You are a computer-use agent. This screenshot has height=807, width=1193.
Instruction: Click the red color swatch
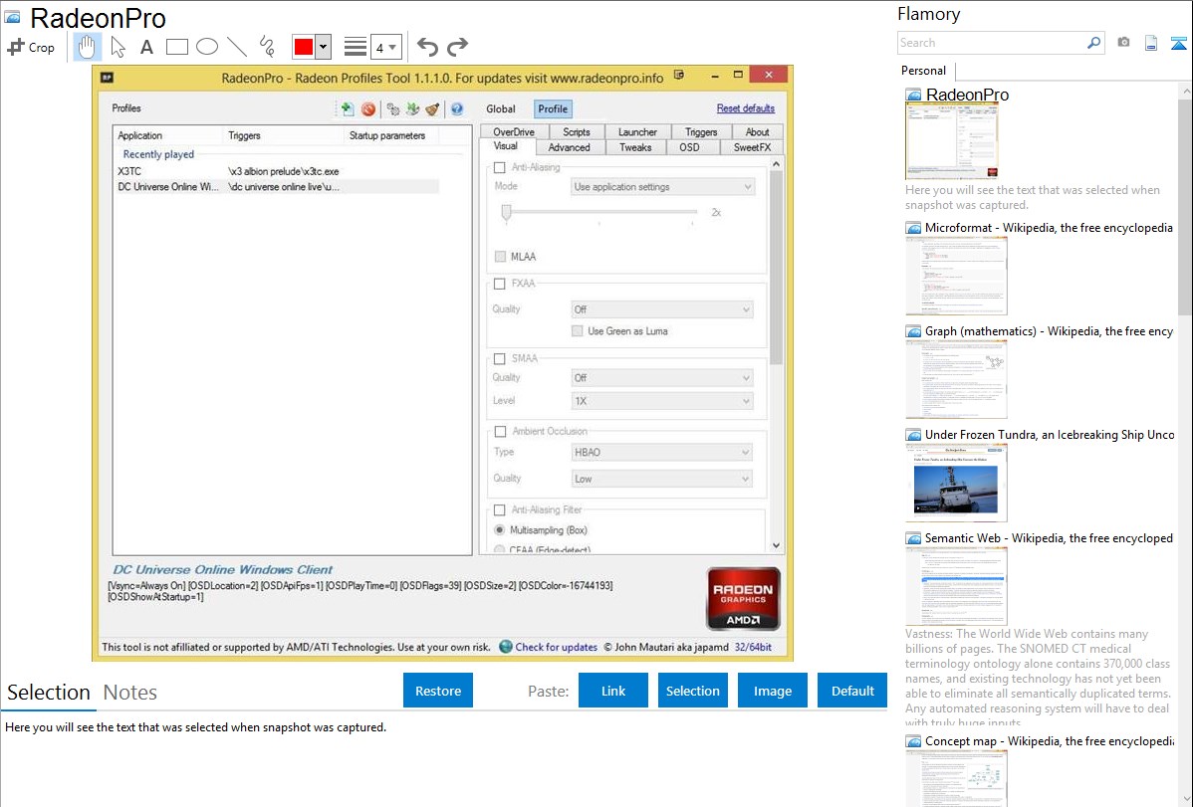(x=304, y=47)
